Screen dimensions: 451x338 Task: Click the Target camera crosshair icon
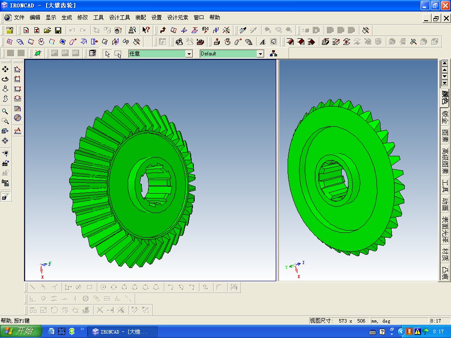(x=5, y=140)
